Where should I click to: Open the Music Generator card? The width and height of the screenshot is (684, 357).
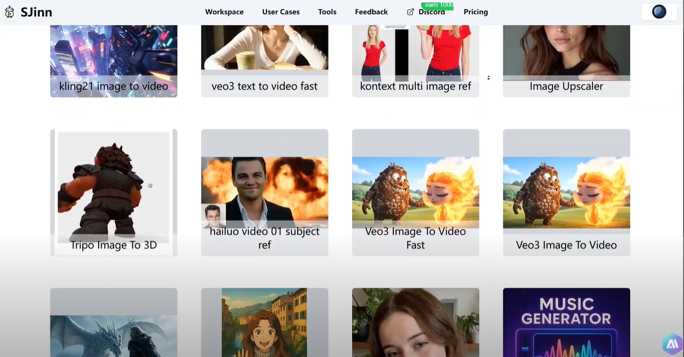tap(566, 322)
